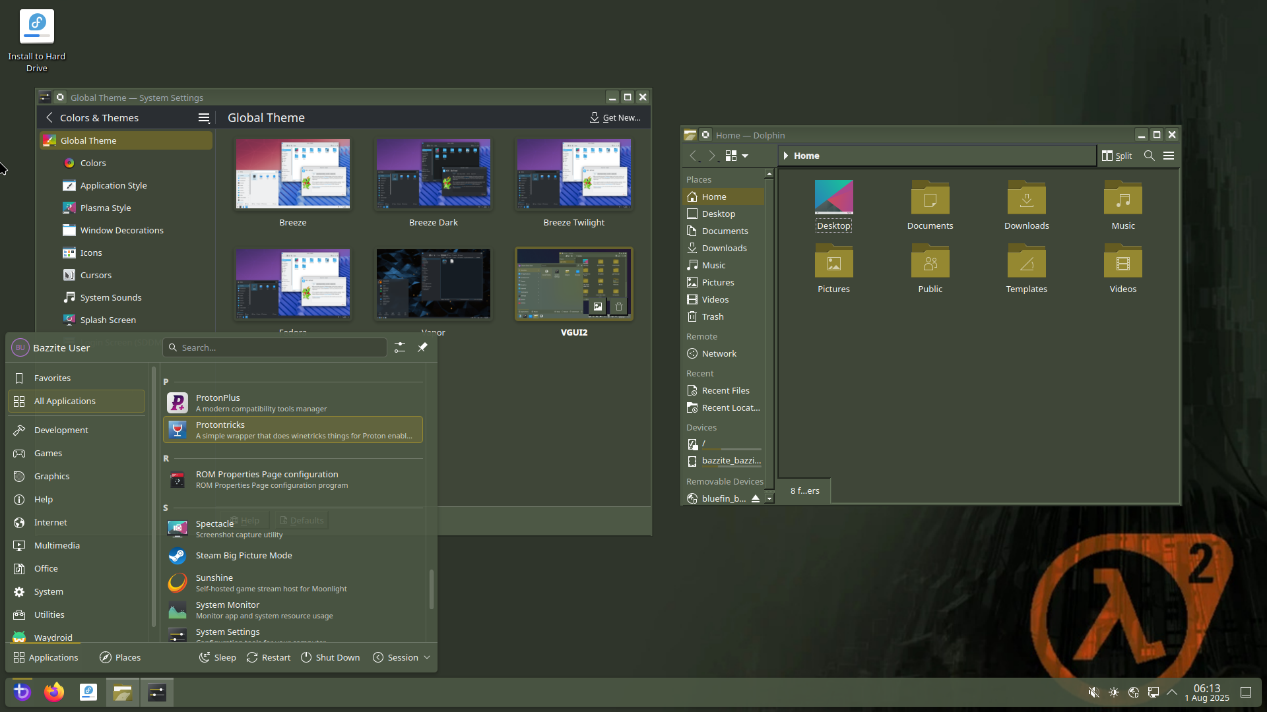Click the muted audio volume tray icon
Screen dimensions: 1267x712
pos(1093,692)
